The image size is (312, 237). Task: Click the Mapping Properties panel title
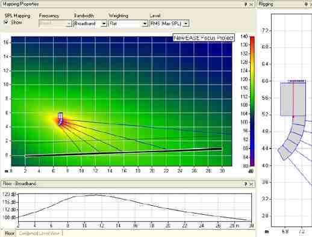coord(20,4)
